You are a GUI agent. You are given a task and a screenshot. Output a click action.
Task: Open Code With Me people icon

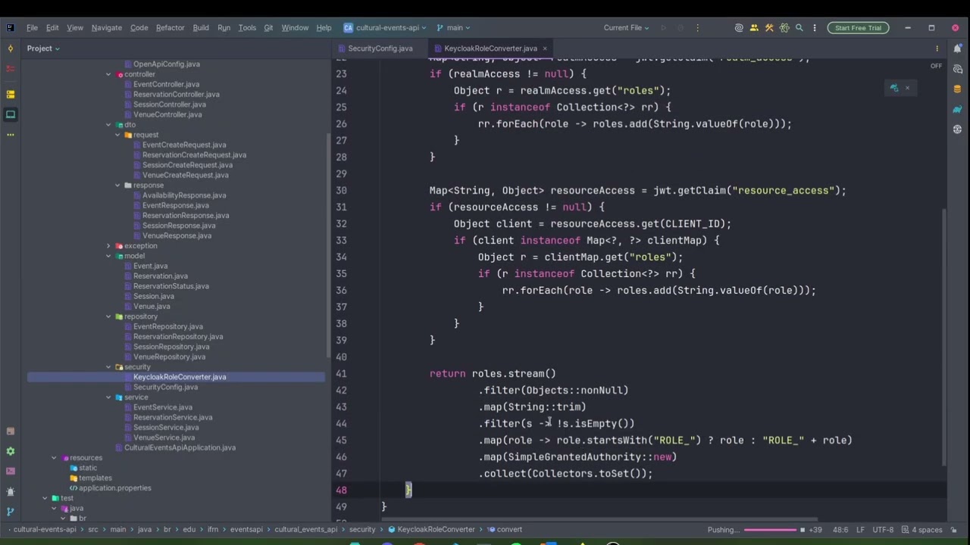pyautogui.click(x=754, y=28)
